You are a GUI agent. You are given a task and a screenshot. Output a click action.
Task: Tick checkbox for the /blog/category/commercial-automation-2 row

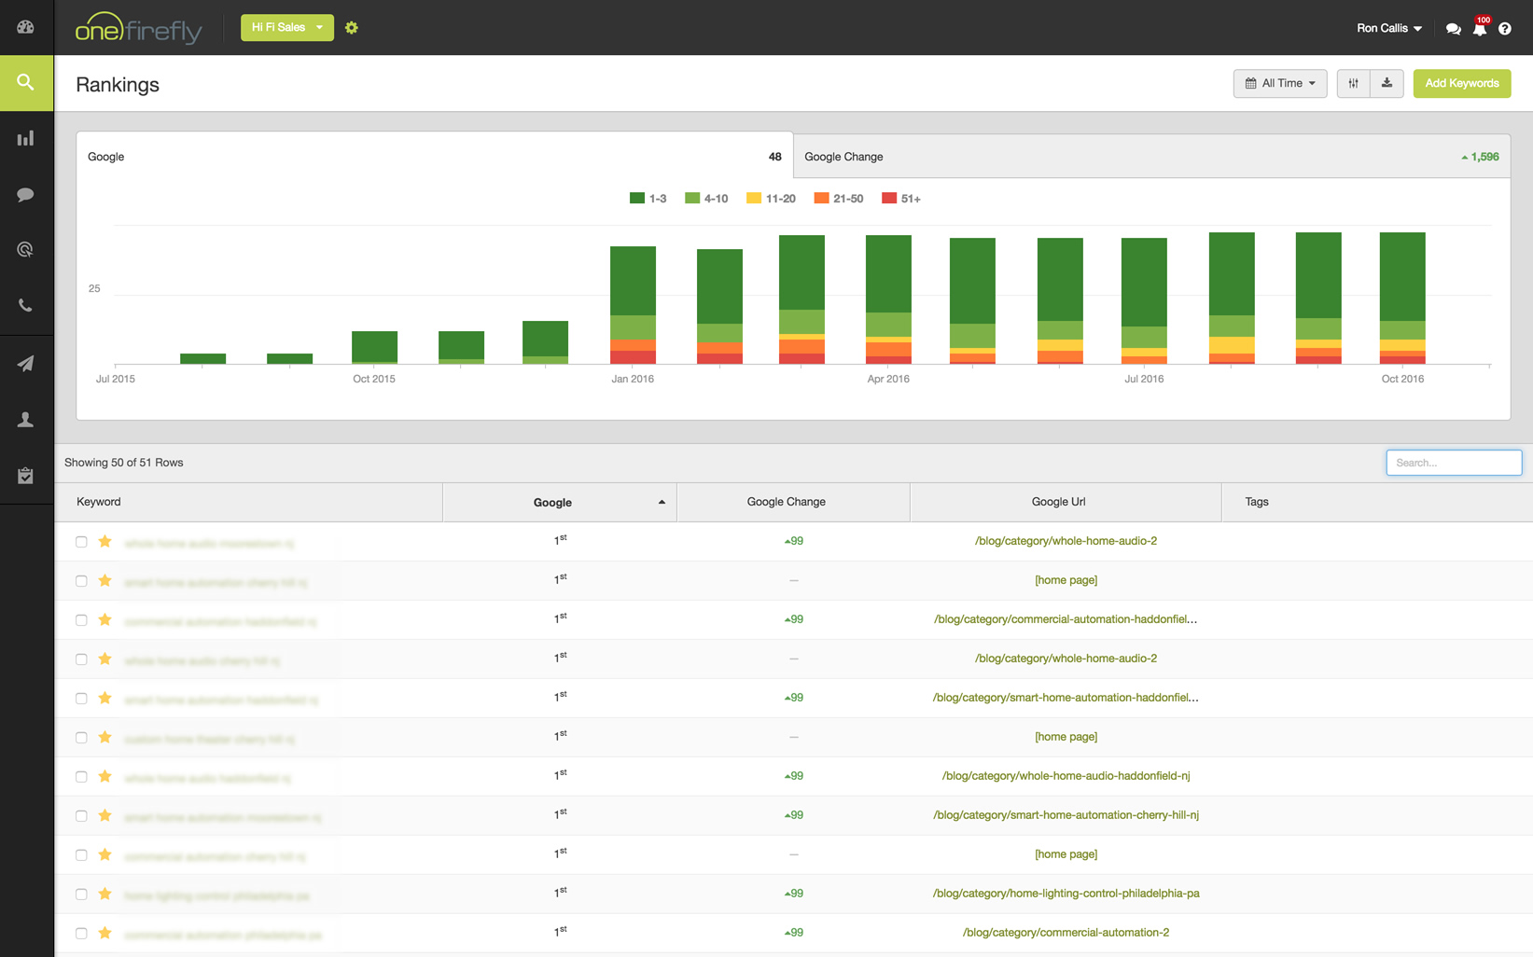coord(82,934)
